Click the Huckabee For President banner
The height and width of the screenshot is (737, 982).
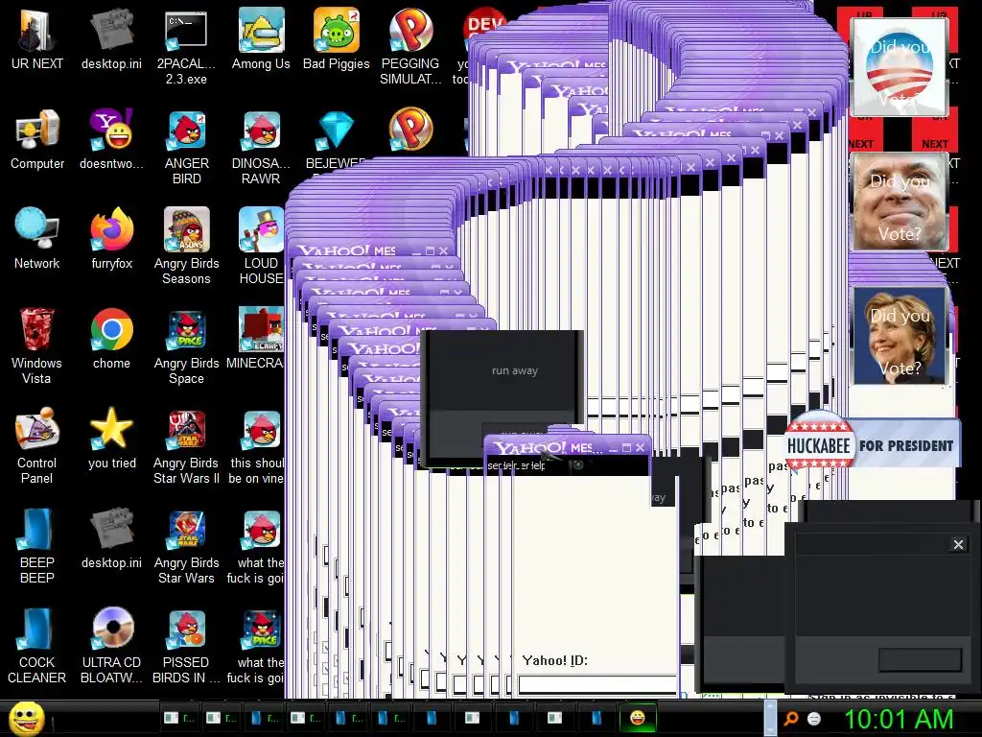click(x=872, y=445)
